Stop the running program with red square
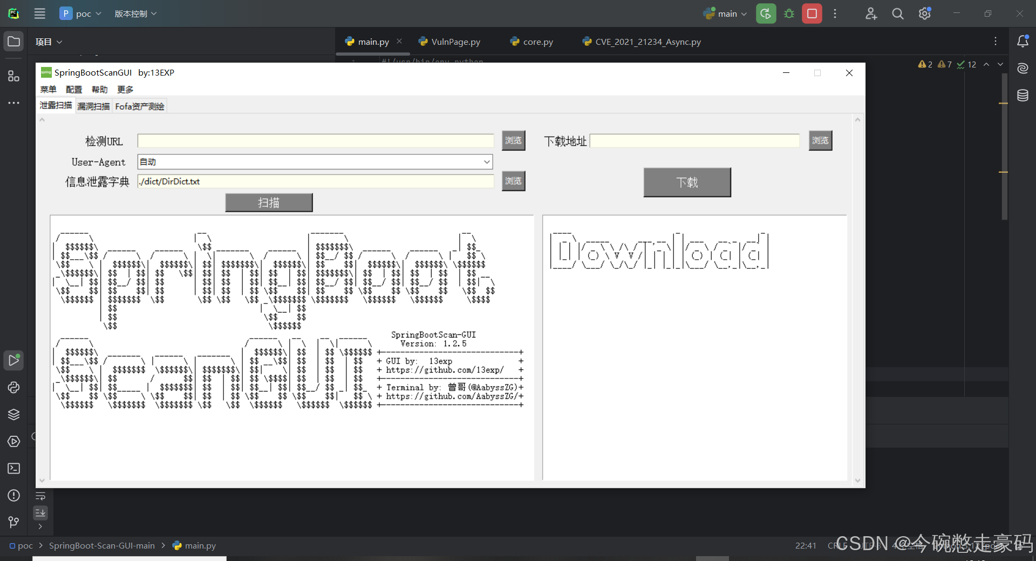The image size is (1036, 561). (x=812, y=13)
